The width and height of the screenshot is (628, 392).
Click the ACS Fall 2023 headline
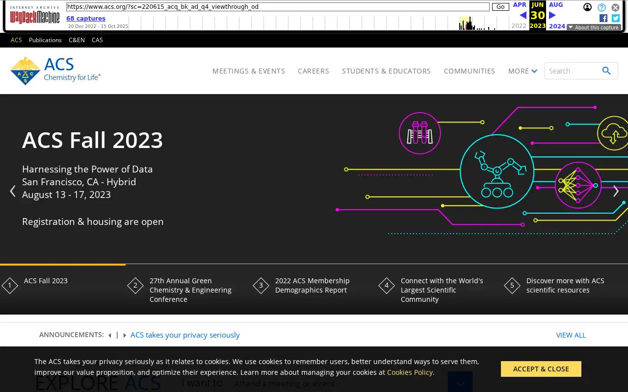[x=92, y=140]
